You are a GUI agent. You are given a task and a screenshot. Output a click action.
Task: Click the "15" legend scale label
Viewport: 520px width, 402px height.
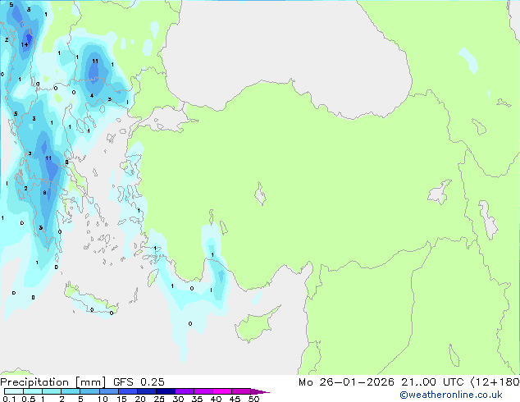tap(121, 399)
